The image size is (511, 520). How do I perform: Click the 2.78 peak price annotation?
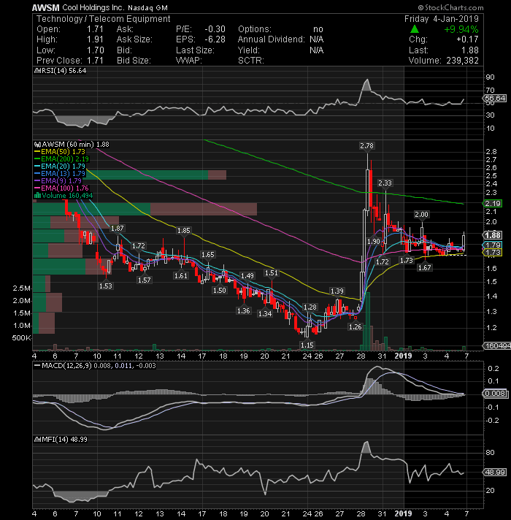pyautogui.click(x=367, y=146)
